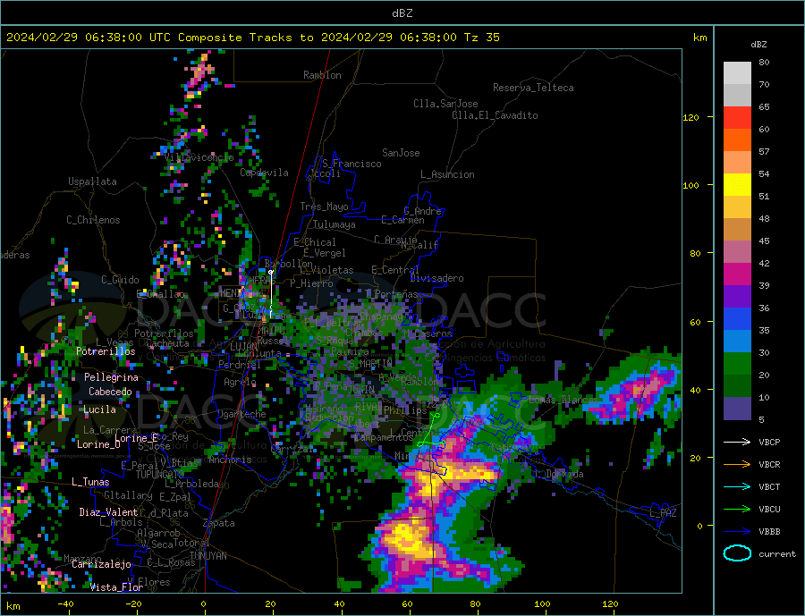Screen dimensions: 805x616
Task: Click the 'C_Chilenos' map label
Action: [93, 220]
